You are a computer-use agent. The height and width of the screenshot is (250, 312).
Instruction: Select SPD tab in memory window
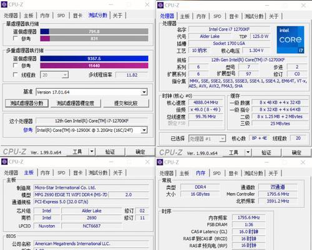pyautogui.click(x=217, y=173)
